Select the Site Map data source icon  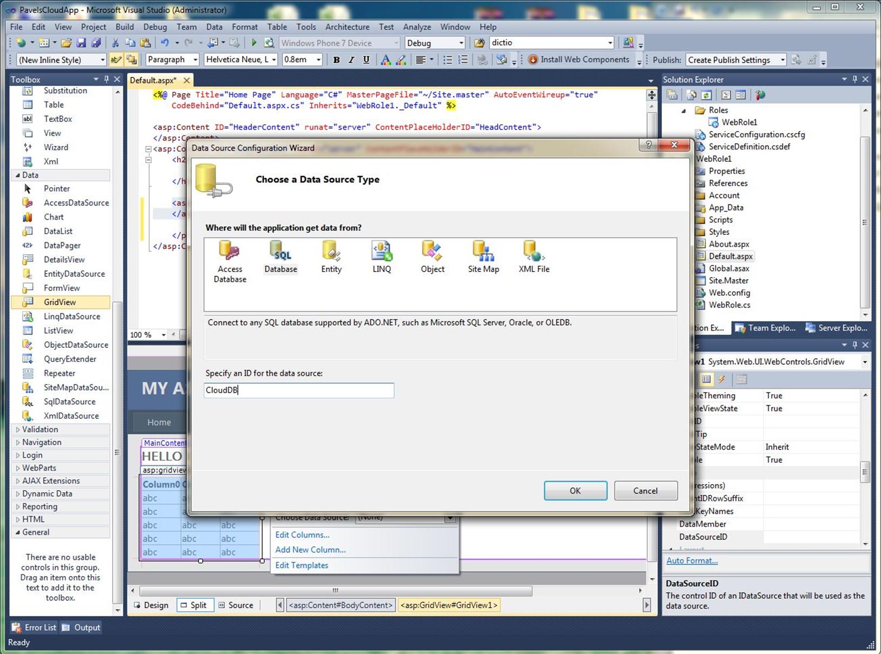(483, 257)
